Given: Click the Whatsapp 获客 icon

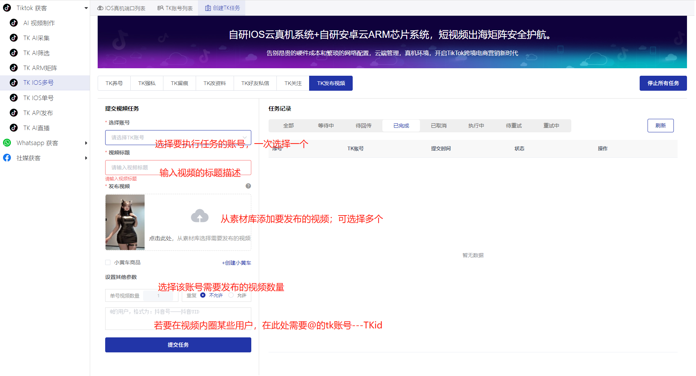Looking at the screenshot, I should pyautogui.click(x=7, y=143).
